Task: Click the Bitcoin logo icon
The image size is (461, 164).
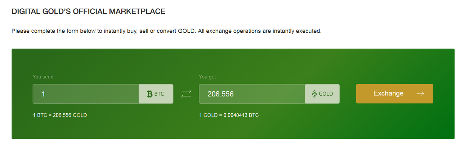Action: [150, 94]
